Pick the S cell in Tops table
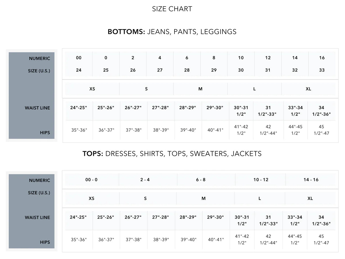The image size is (345, 259). tap(145, 199)
